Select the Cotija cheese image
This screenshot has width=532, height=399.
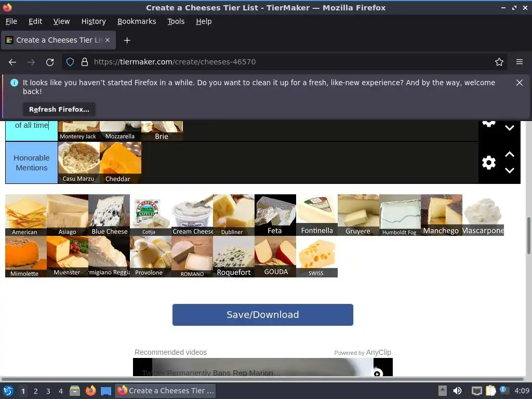151,215
